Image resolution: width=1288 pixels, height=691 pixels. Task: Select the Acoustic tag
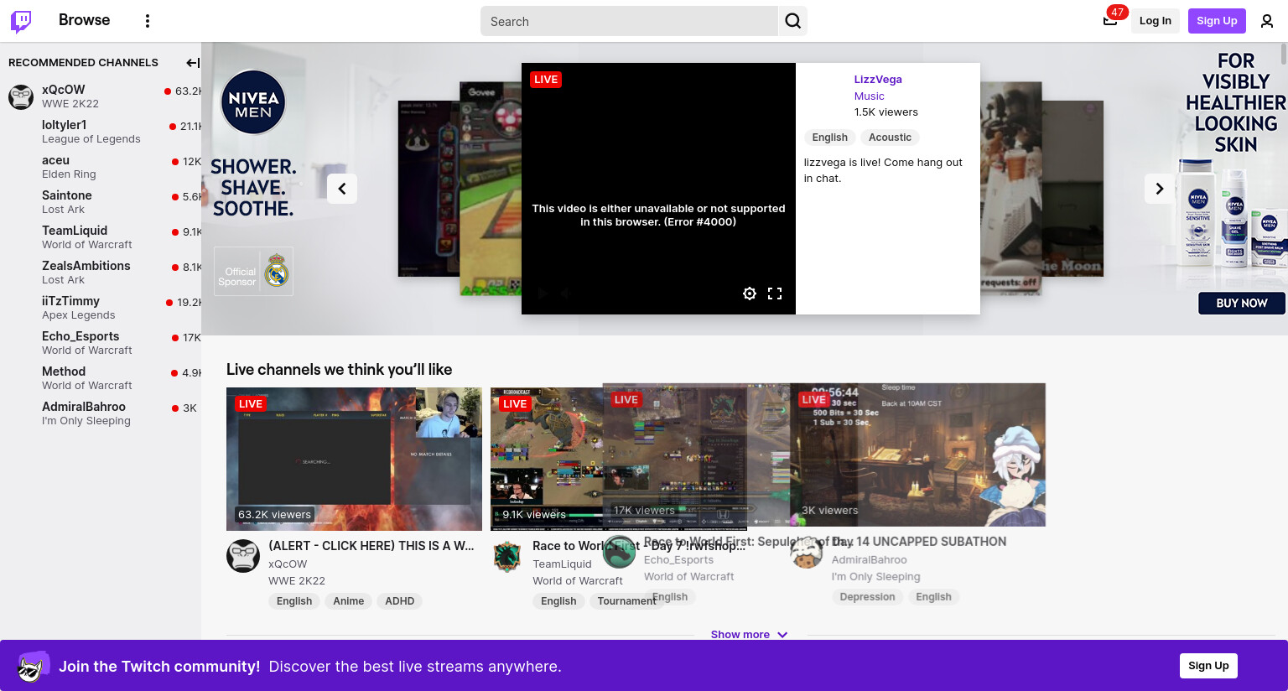890,138
